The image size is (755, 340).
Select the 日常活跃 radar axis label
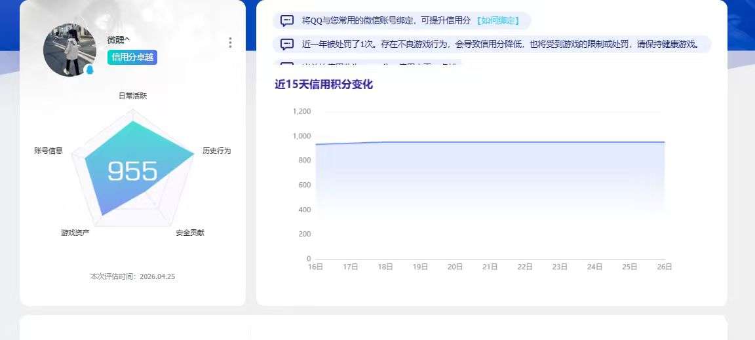[132, 96]
